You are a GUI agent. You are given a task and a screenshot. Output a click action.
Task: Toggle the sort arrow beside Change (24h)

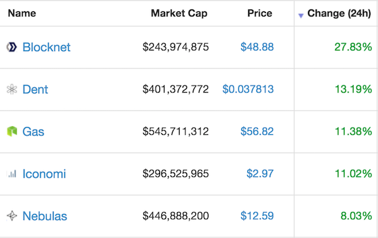point(301,16)
